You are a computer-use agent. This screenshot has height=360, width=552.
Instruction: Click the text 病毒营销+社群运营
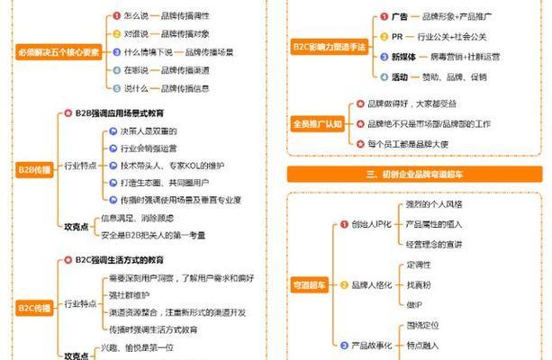pyautogui.click(x=465, y=57)
